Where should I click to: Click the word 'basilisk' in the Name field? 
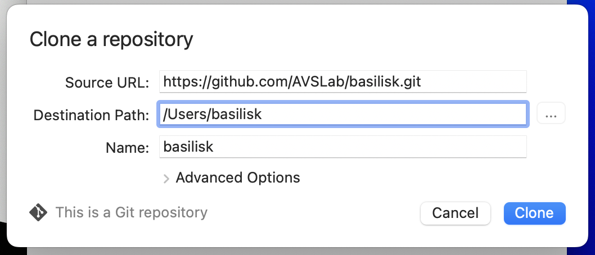(188, 147)
